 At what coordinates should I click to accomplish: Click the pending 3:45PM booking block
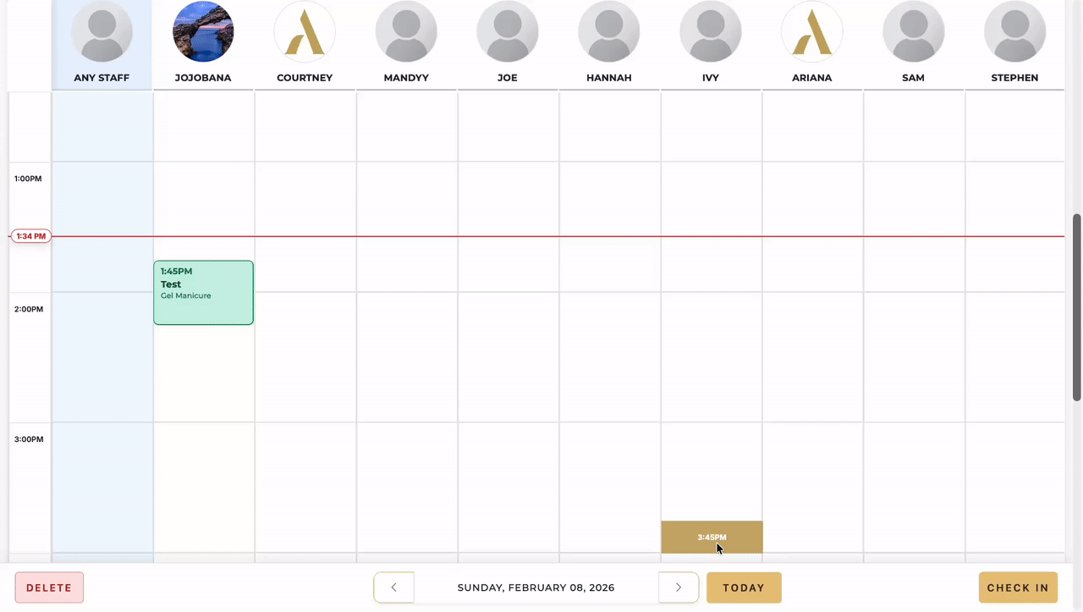tap(712, 537)
